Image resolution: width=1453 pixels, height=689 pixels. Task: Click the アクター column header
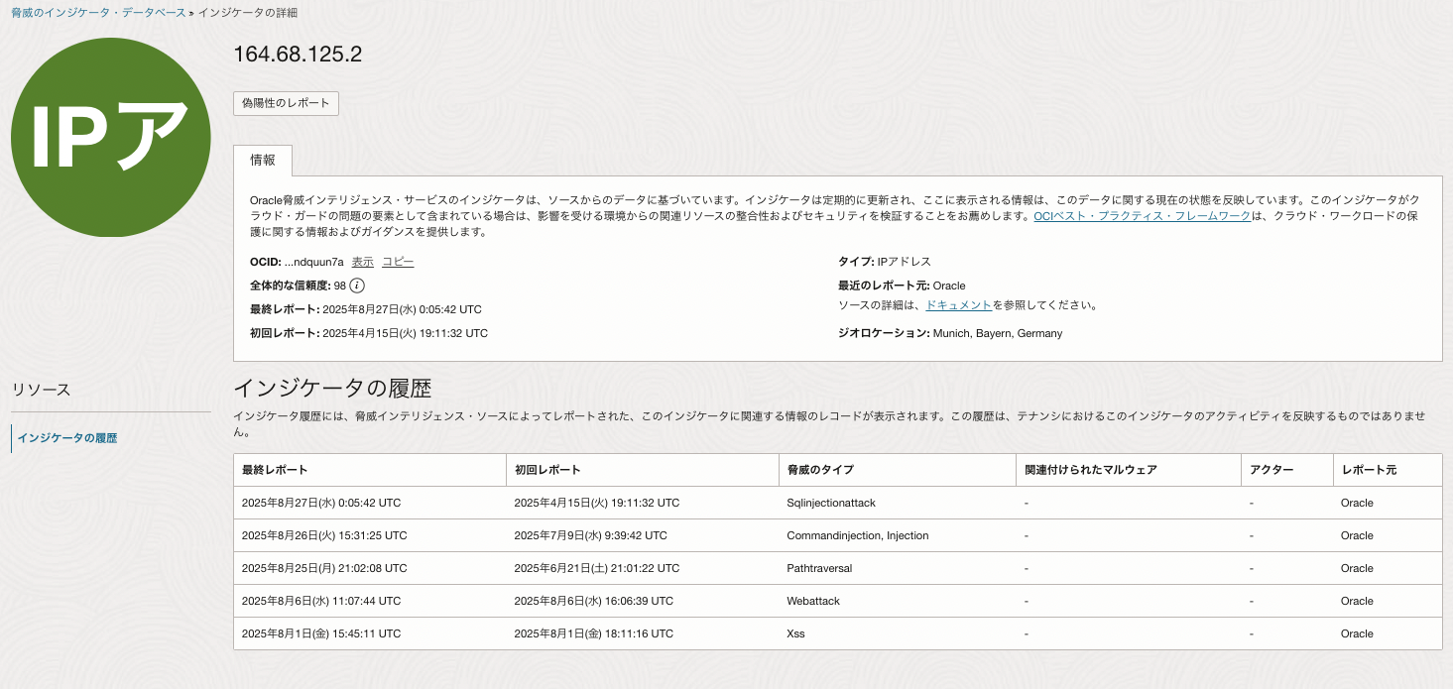1272,469
